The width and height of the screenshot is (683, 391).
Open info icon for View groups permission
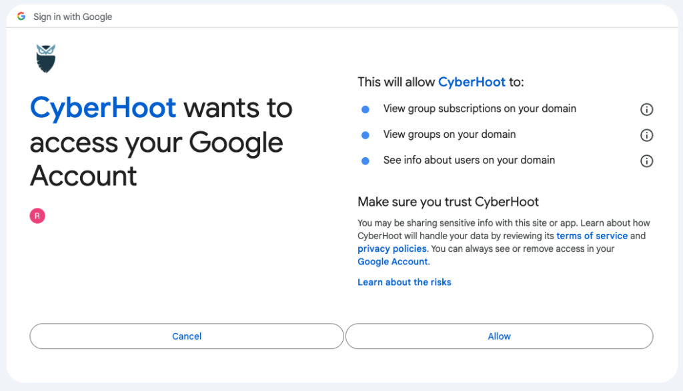click(646, 135)
